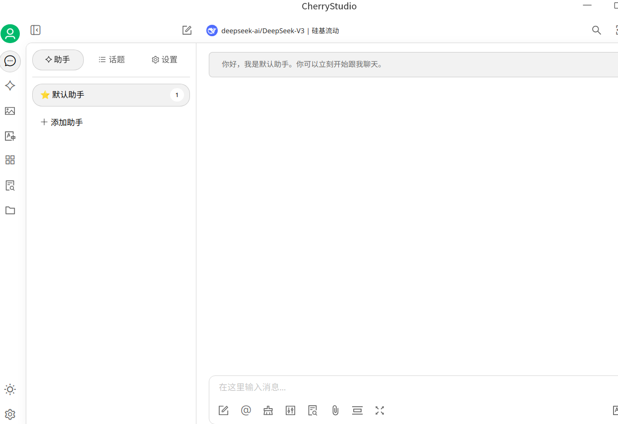
Task: Select the chat assistant sidebar icon
Action: click(10, 61)
